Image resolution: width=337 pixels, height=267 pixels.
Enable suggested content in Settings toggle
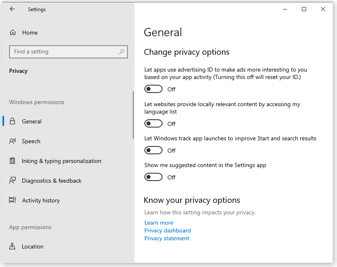coord(153,177)
